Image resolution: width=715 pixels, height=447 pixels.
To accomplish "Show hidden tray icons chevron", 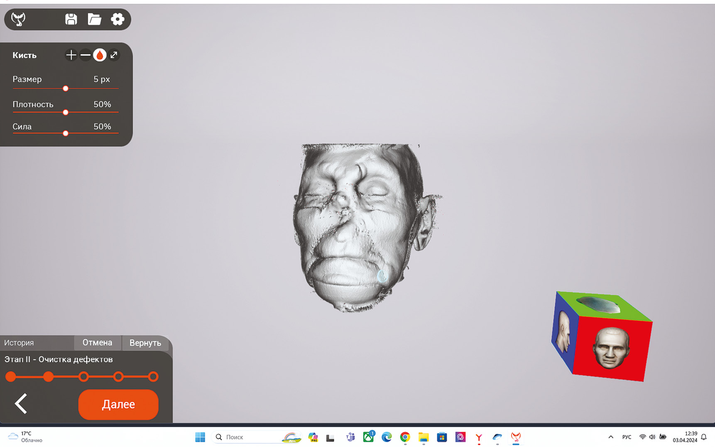I will tap(611, 437).
